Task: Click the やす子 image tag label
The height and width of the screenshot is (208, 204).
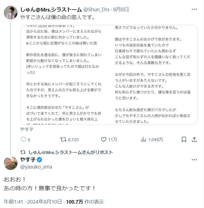Action: coord(27,129)
